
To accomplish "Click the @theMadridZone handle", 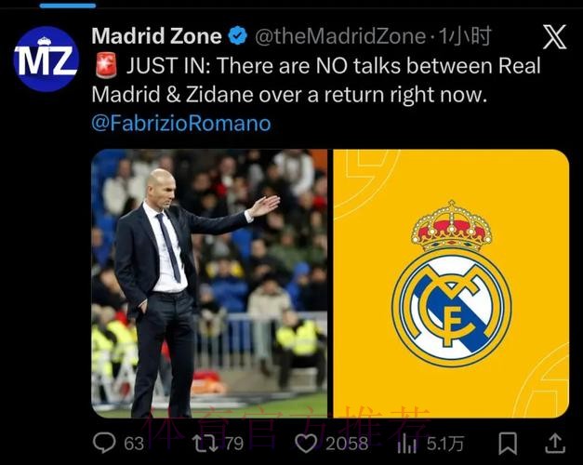I will pyautogui.click(x=340, y=36).
